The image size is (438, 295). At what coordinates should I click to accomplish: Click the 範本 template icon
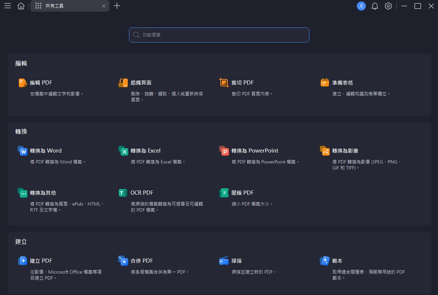pyautogui.click(x=324, y=261)
